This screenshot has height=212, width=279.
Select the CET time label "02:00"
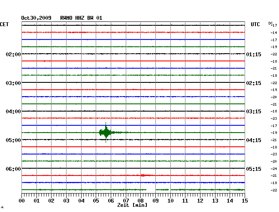pyautogui.click(x=13, y=54)
